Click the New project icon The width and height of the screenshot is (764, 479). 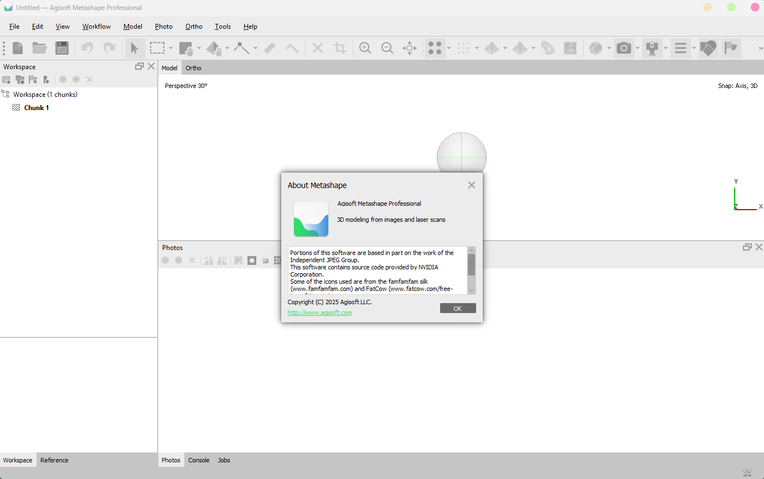pos(18,48)
